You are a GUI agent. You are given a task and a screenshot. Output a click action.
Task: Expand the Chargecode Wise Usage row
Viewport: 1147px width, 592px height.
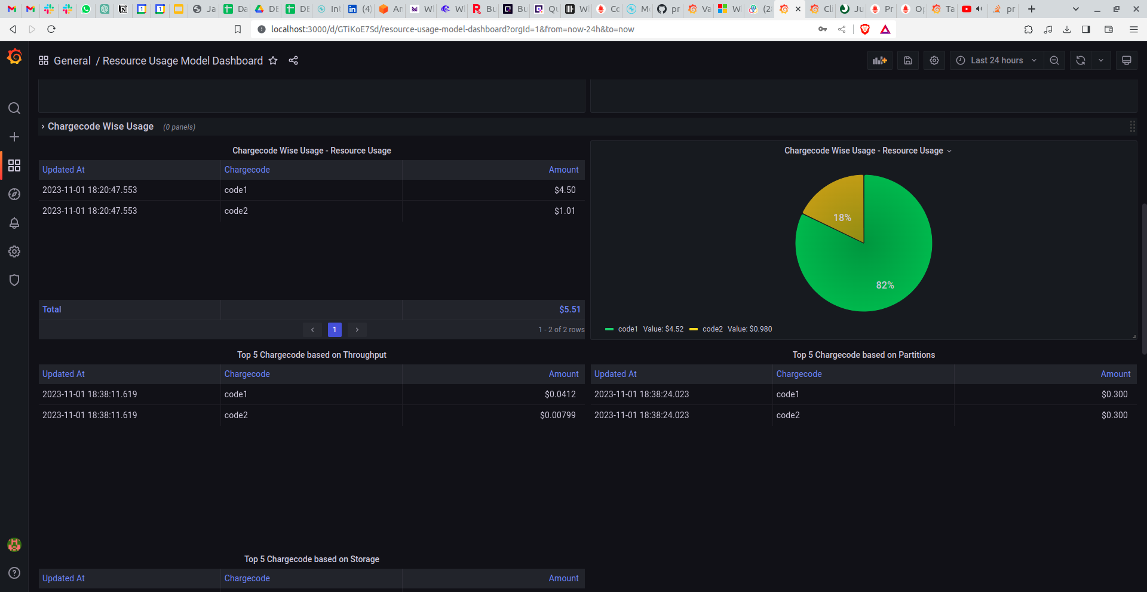100,127
